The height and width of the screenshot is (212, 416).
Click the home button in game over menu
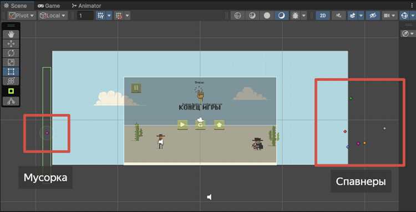[219, 125]
